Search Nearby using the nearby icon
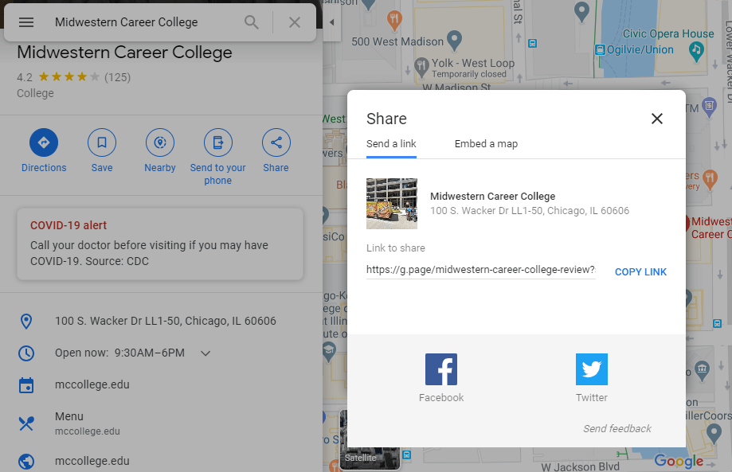This screenshot has width=732, height=472. coord(159,143)
